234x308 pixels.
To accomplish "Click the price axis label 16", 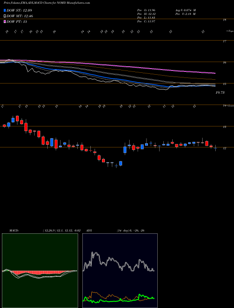I will point(224,63).
